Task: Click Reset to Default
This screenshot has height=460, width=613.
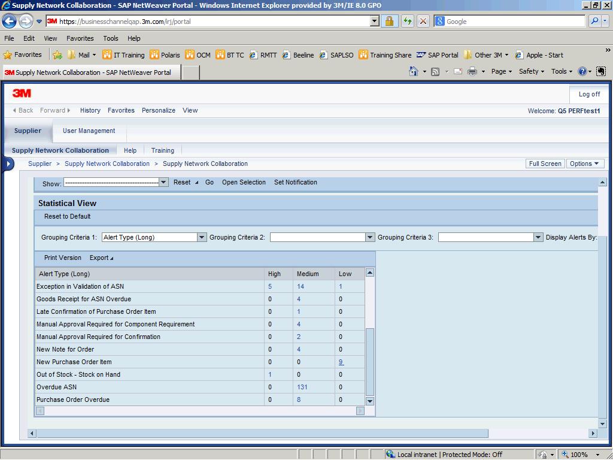Action: [67, 216]
